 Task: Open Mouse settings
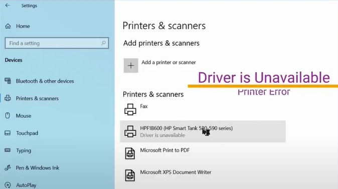click(24, 116)
